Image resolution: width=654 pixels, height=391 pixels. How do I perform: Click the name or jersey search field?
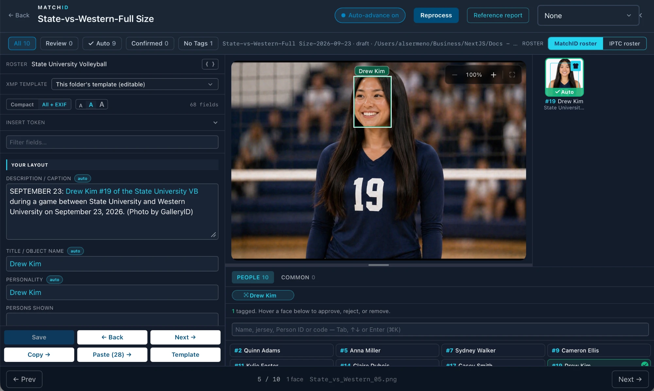[x=440, y=330]
